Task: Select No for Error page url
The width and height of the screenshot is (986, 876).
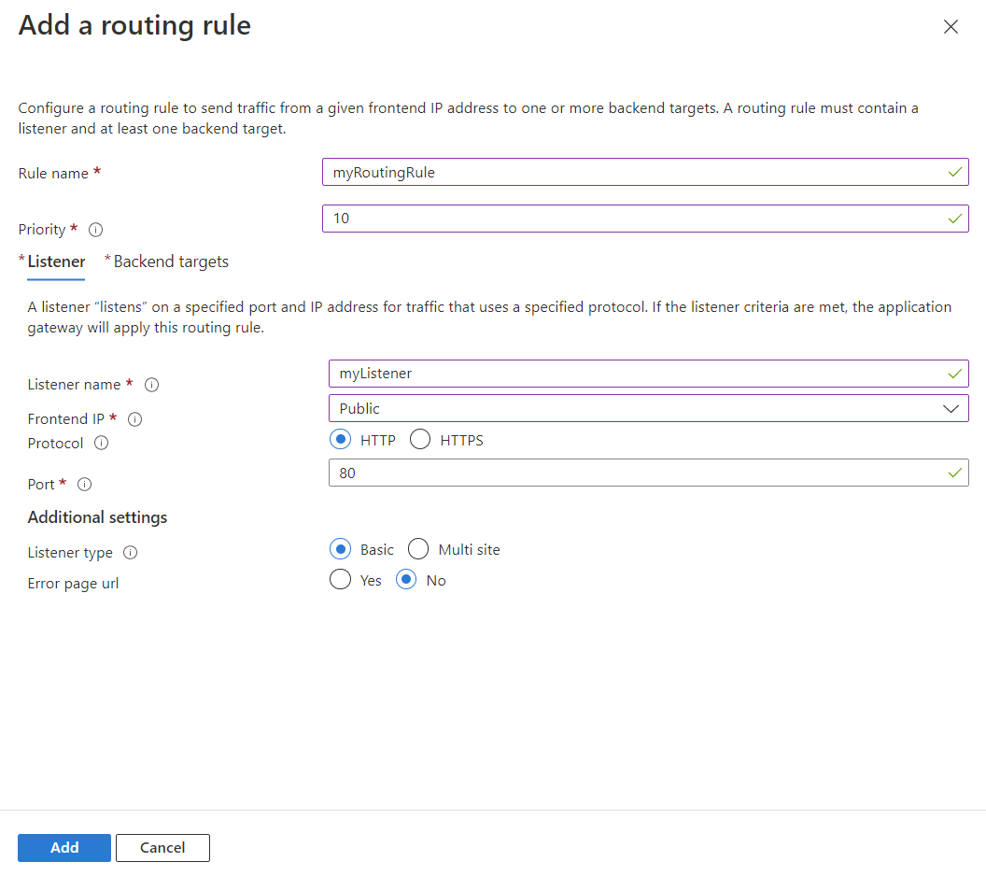Action: pyautogui.click(x=406, y=580)
